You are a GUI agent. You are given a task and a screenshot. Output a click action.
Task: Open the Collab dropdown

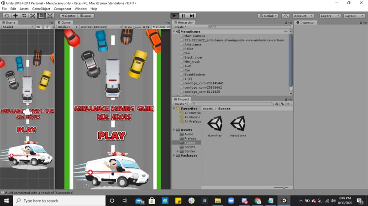(x=268, y=15)
